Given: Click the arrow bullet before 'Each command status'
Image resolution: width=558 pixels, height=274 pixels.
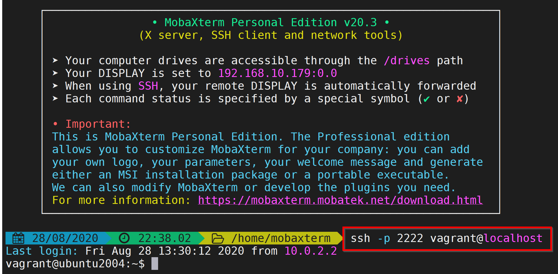Looking at the screenshot, I should (x=55, y=98).
